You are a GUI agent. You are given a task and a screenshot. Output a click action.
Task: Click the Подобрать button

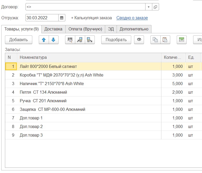point(116,40)
